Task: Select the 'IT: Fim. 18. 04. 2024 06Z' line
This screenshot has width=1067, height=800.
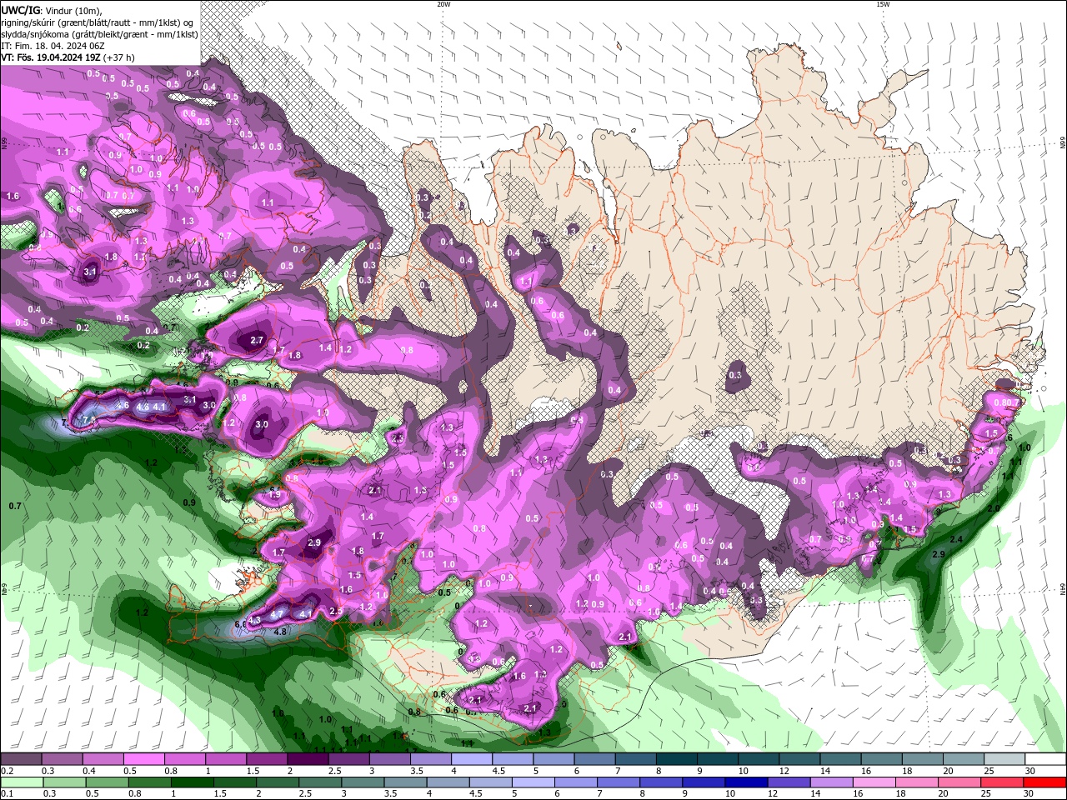Action: pos(52,46)
